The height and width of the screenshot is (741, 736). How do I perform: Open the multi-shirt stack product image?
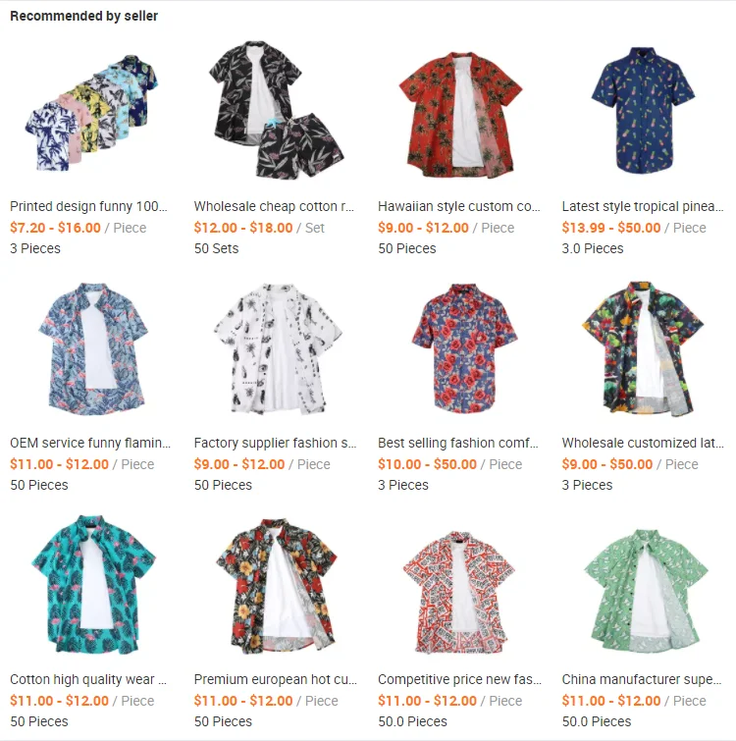click(x=91, y=113)
